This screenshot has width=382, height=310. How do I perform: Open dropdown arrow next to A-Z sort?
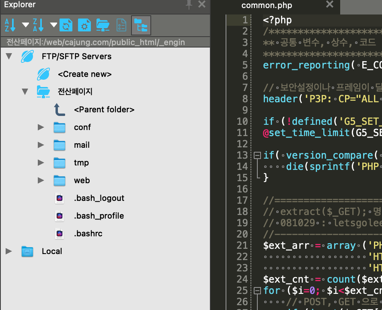click(25, 25)
